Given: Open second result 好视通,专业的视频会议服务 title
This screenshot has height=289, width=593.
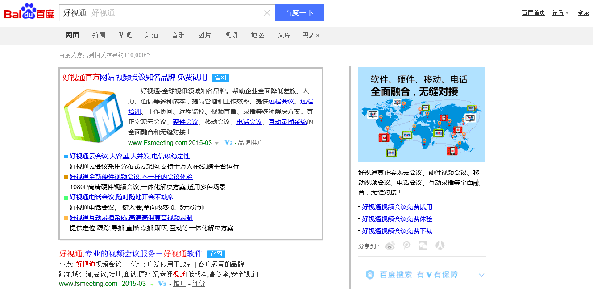Looking at the screenshot, I should point(131,254).
